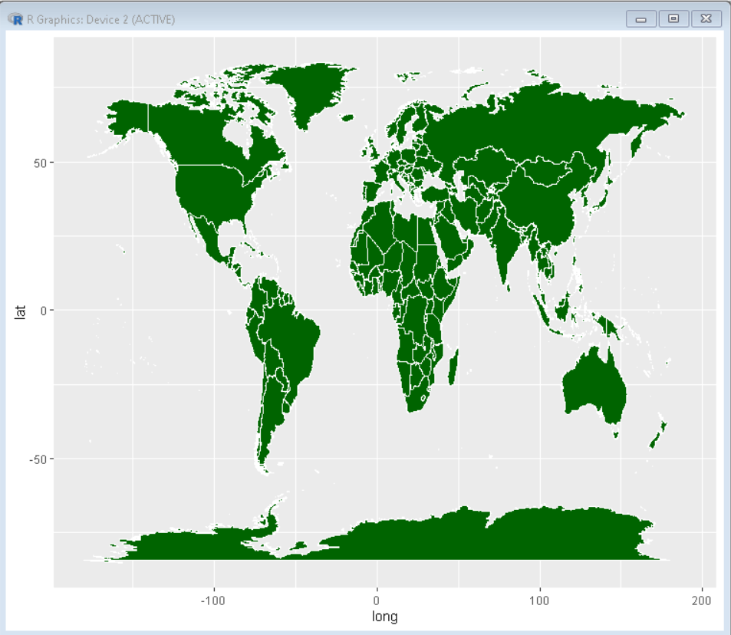
Task: Click the x-axis label '-100'
Action: (213, 600)
